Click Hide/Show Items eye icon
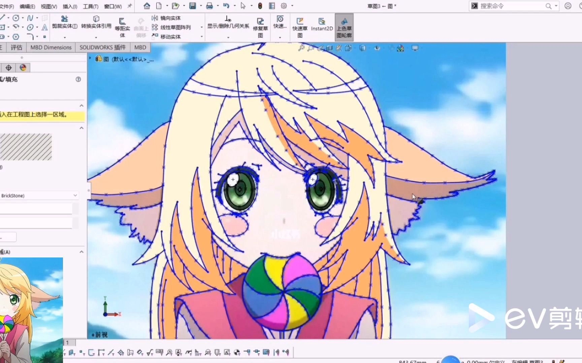Viewport: 582px width, 363px height. click(x=377, y=48)
